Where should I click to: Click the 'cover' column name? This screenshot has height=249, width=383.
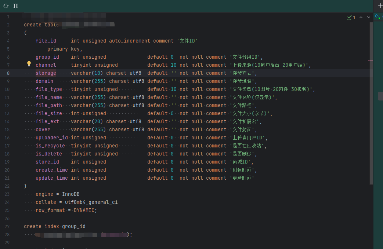(x=43, y=129)
